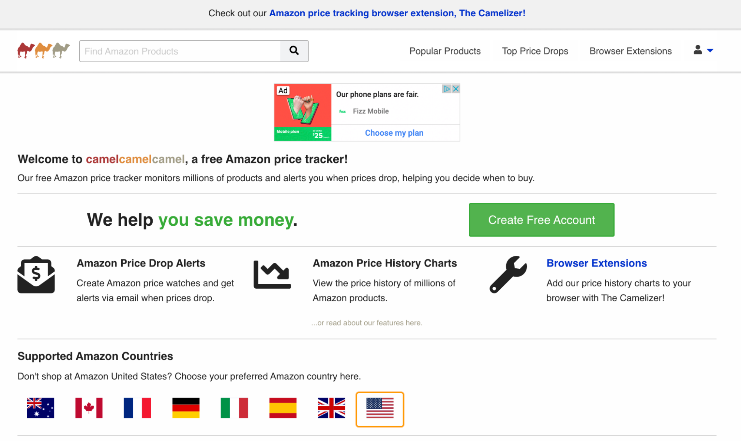Screen dimensions: 741x441
Task: Expand the account profile menu
Action: pyautogui.click(x=702, y=50)
